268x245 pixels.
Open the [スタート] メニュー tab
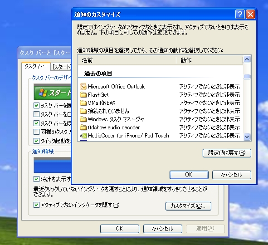(x=61, y=67)
